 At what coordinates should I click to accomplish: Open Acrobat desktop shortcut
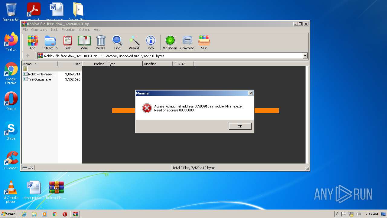tap(34, 12)
